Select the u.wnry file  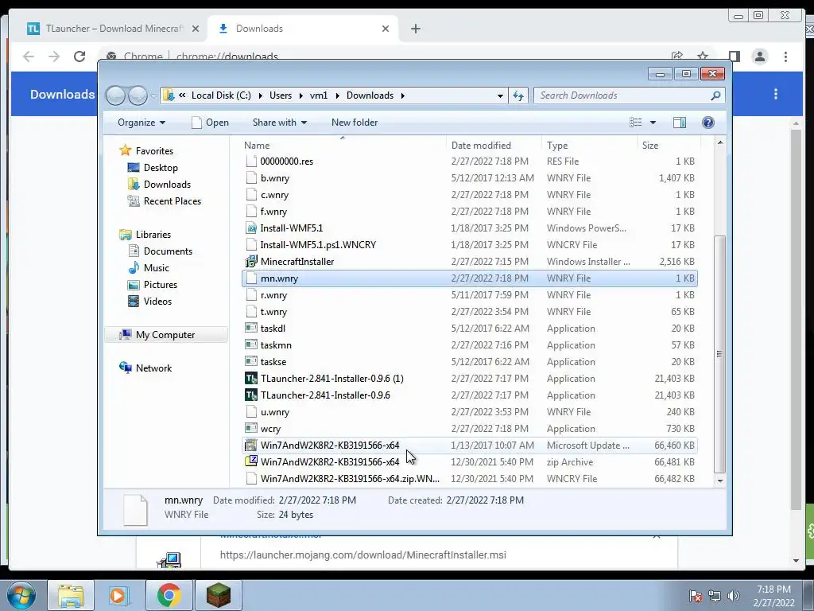point(470,412)
